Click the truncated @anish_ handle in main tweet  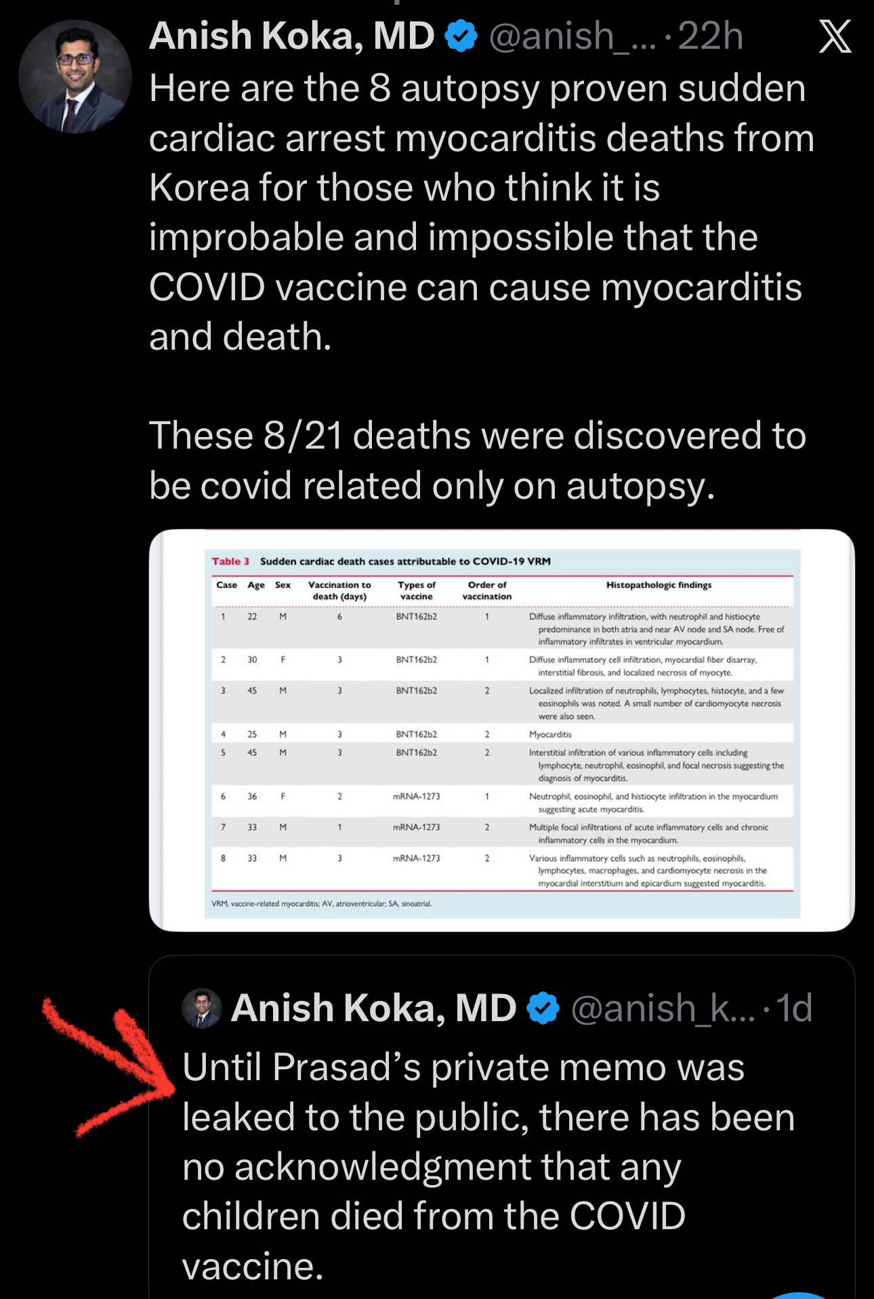point(573,36)
